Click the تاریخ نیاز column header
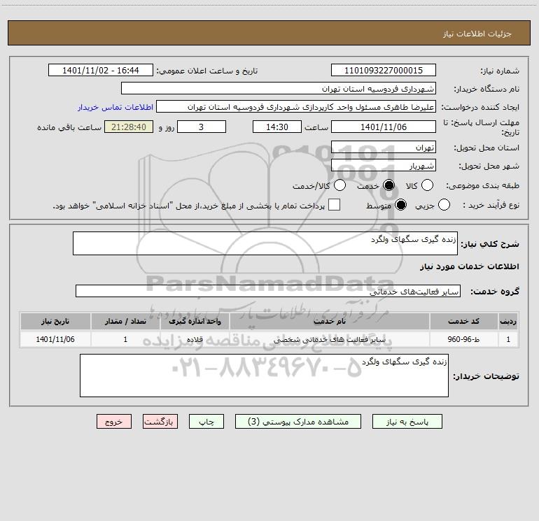Screen dimensions: 539x521 click(x=55, y=322)
